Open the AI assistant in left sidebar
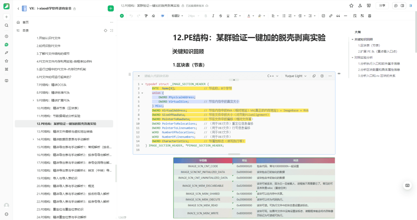417x220 pixels. click(7, 44)
